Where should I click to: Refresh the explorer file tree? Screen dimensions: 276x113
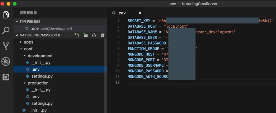(94, 35)
